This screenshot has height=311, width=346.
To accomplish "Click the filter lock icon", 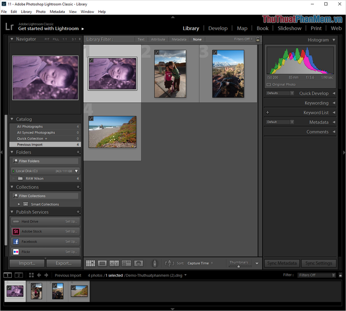I will coord(258,39).
